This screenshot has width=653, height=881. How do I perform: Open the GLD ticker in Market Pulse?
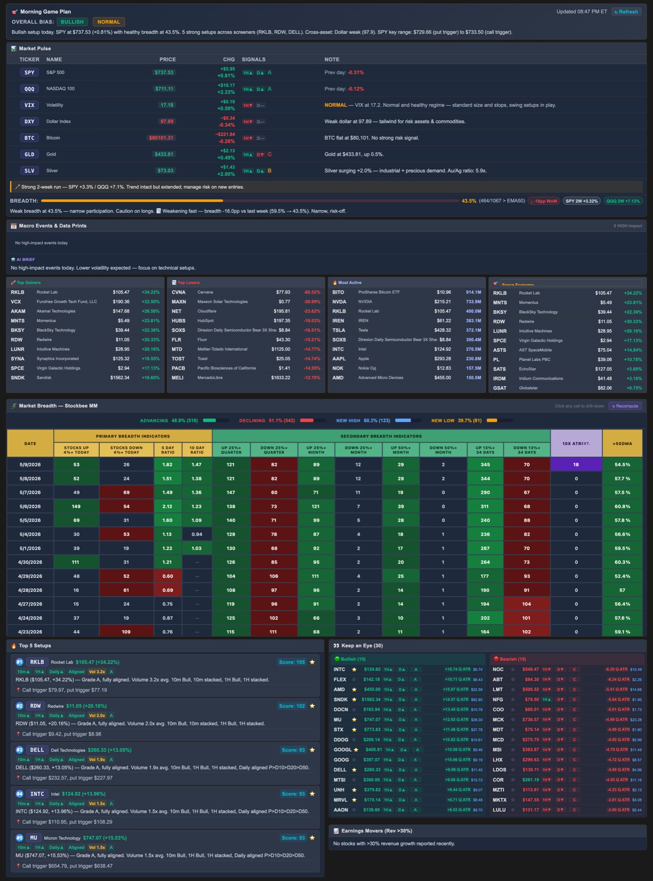29,154
